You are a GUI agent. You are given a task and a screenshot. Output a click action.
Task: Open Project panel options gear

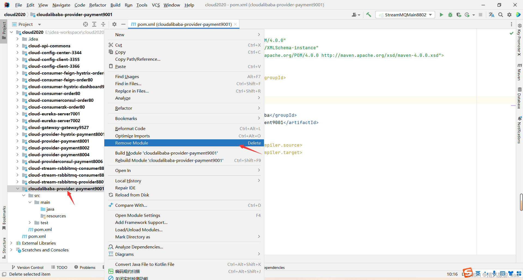(x=114, y=24)
